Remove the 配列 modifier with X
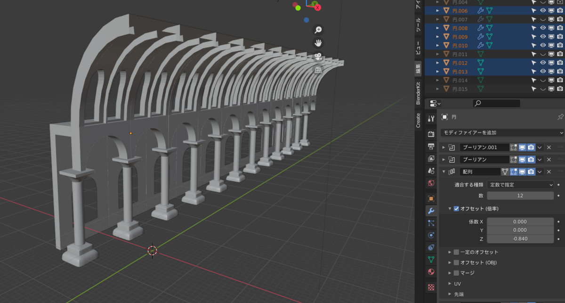The image size is (565, 303). pos(549,172)
